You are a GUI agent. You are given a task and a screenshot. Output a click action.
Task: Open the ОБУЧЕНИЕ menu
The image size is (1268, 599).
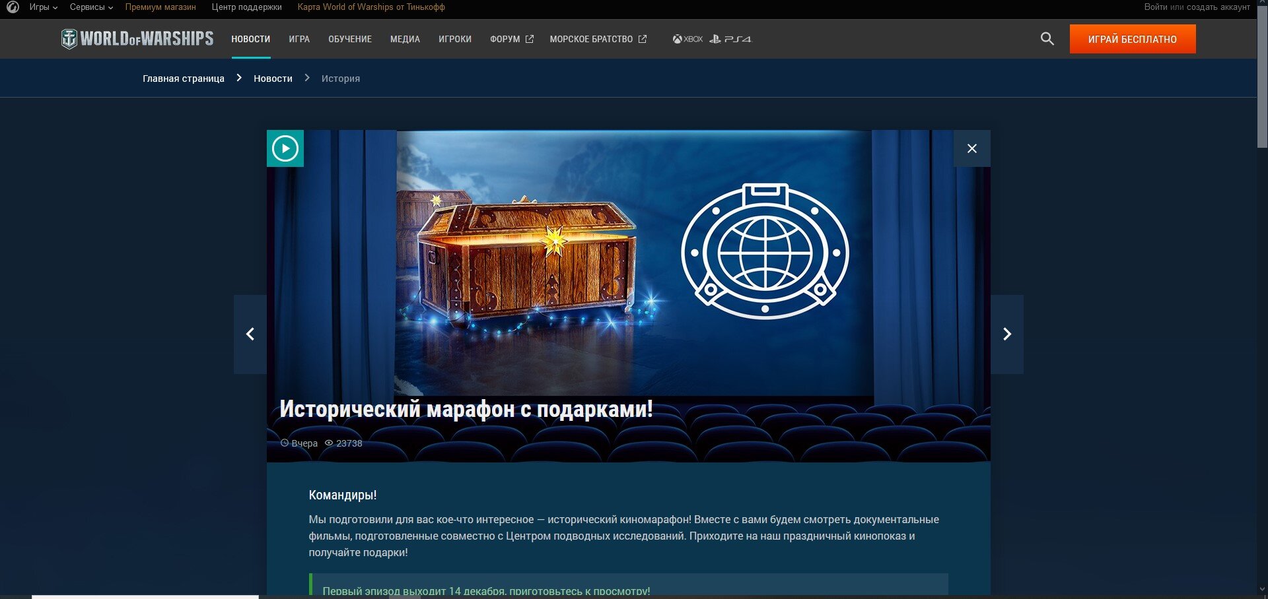coord(350,39)
